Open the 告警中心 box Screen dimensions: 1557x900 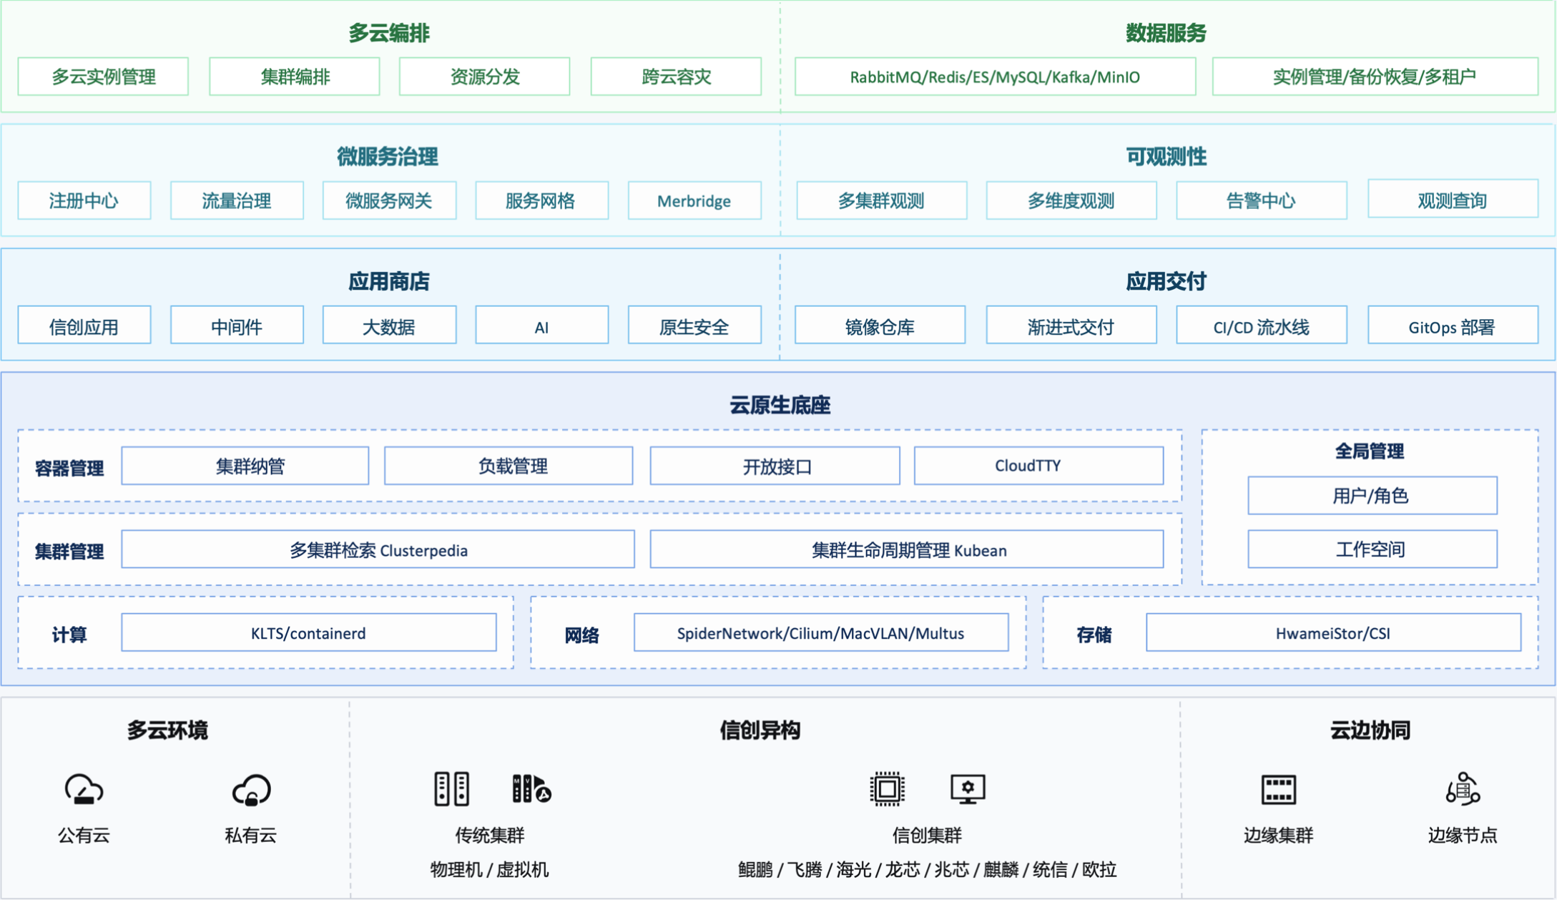[x=1262, y=200]
